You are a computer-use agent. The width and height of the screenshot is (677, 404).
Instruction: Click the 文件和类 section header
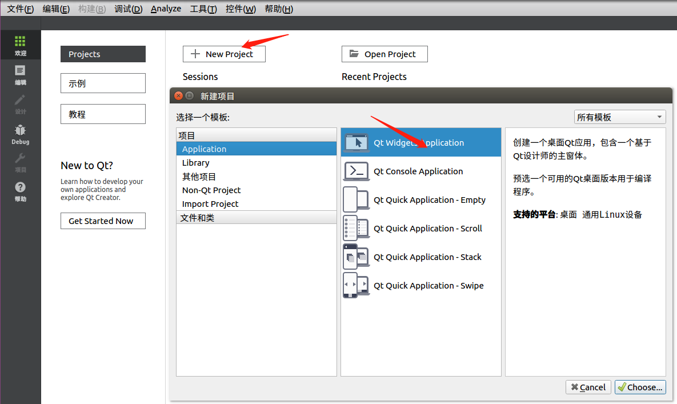pos(257,218)
